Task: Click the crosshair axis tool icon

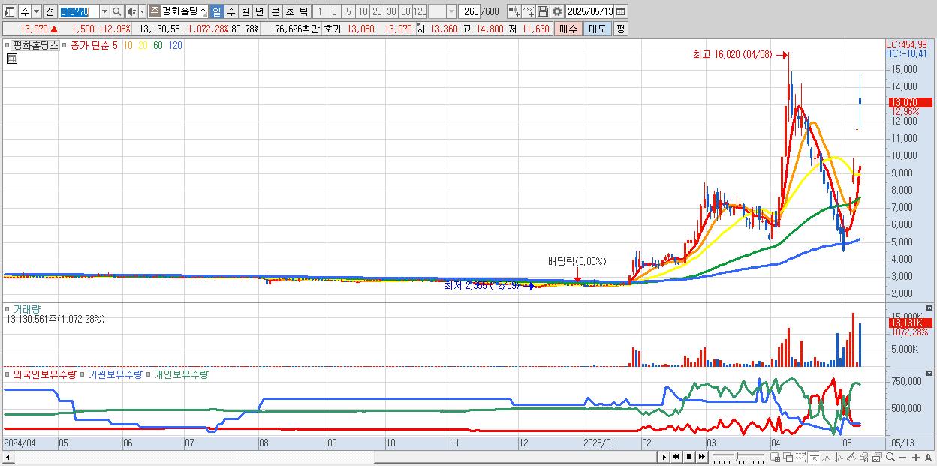Action: point(814,457)
